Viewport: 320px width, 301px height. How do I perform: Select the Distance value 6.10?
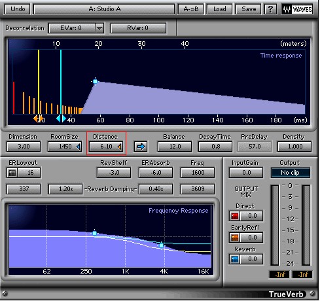[x=106, y=147]
